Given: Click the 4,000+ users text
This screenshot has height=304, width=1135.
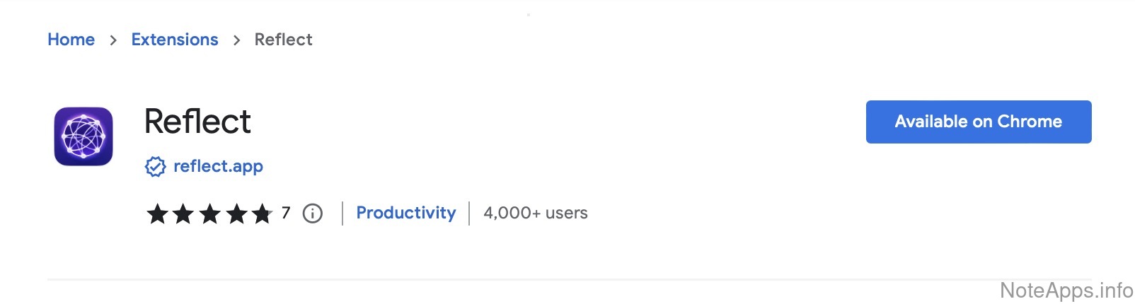Looking at the screenshot, I should [x=536, y=213].
